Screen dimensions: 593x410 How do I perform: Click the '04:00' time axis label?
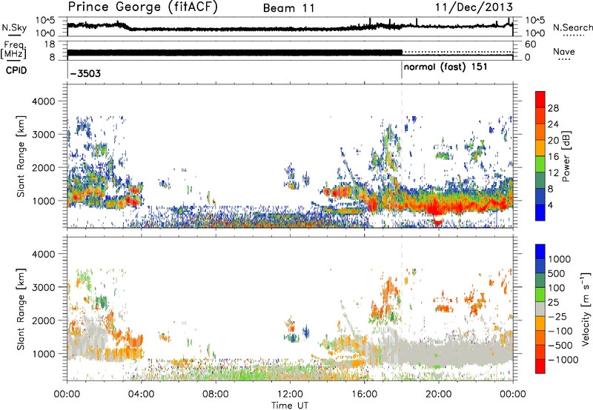click(141, 394)
